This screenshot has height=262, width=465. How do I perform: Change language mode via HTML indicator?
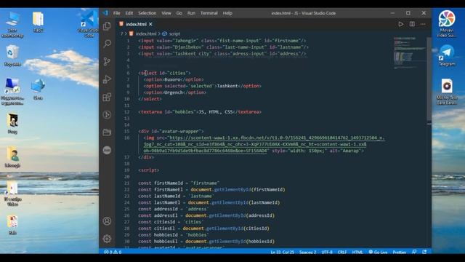[x=357, y=252]
